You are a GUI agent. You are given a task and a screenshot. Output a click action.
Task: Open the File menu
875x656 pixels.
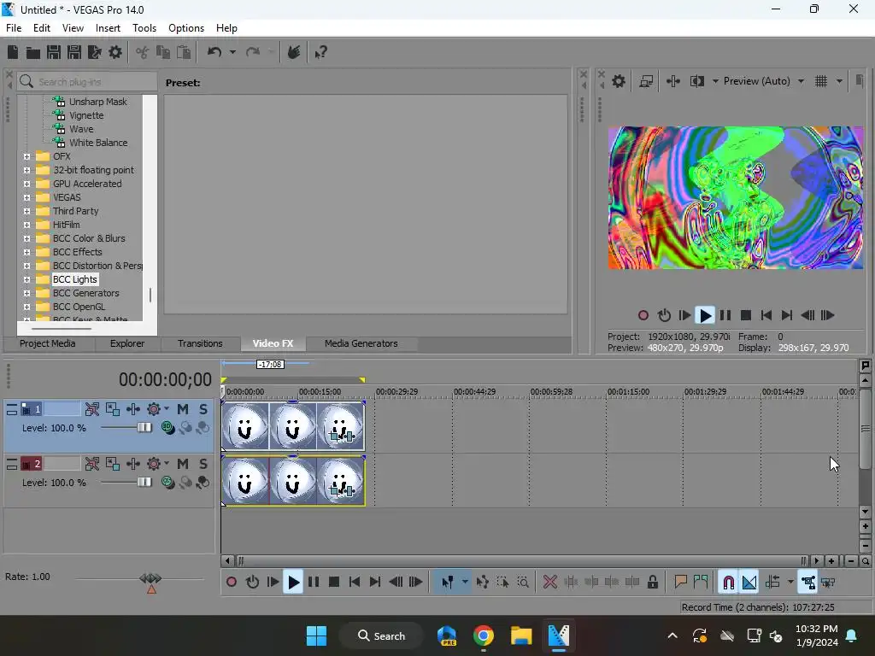point(14,28)
